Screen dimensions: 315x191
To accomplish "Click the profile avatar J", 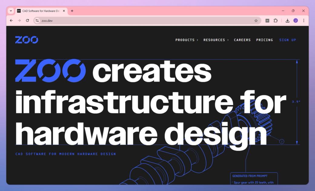I will tap(296, 20).
